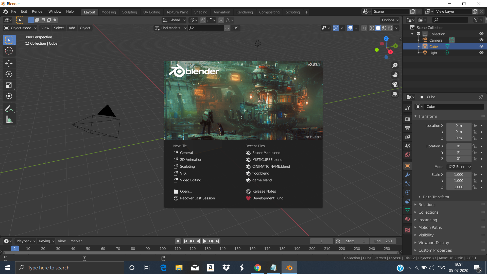Hide the Cube in outliner
487x274 pixels.
[481, 46]
